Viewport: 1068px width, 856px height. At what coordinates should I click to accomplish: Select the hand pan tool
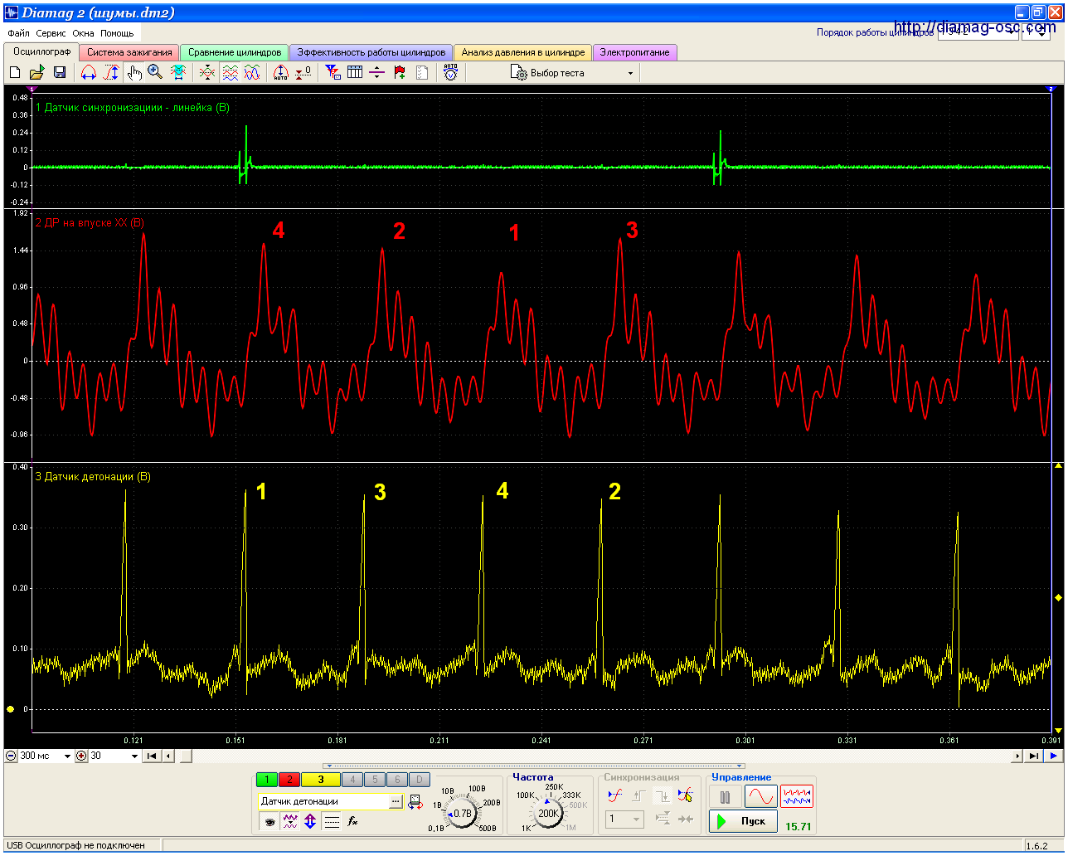134,73
